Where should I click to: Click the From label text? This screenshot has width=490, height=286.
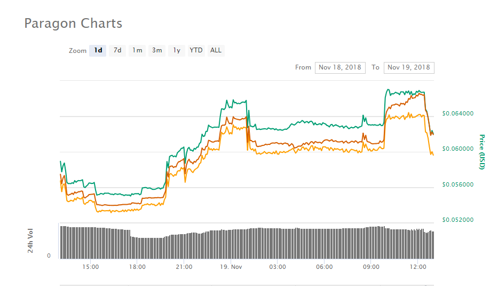click(x=303, y=67)
